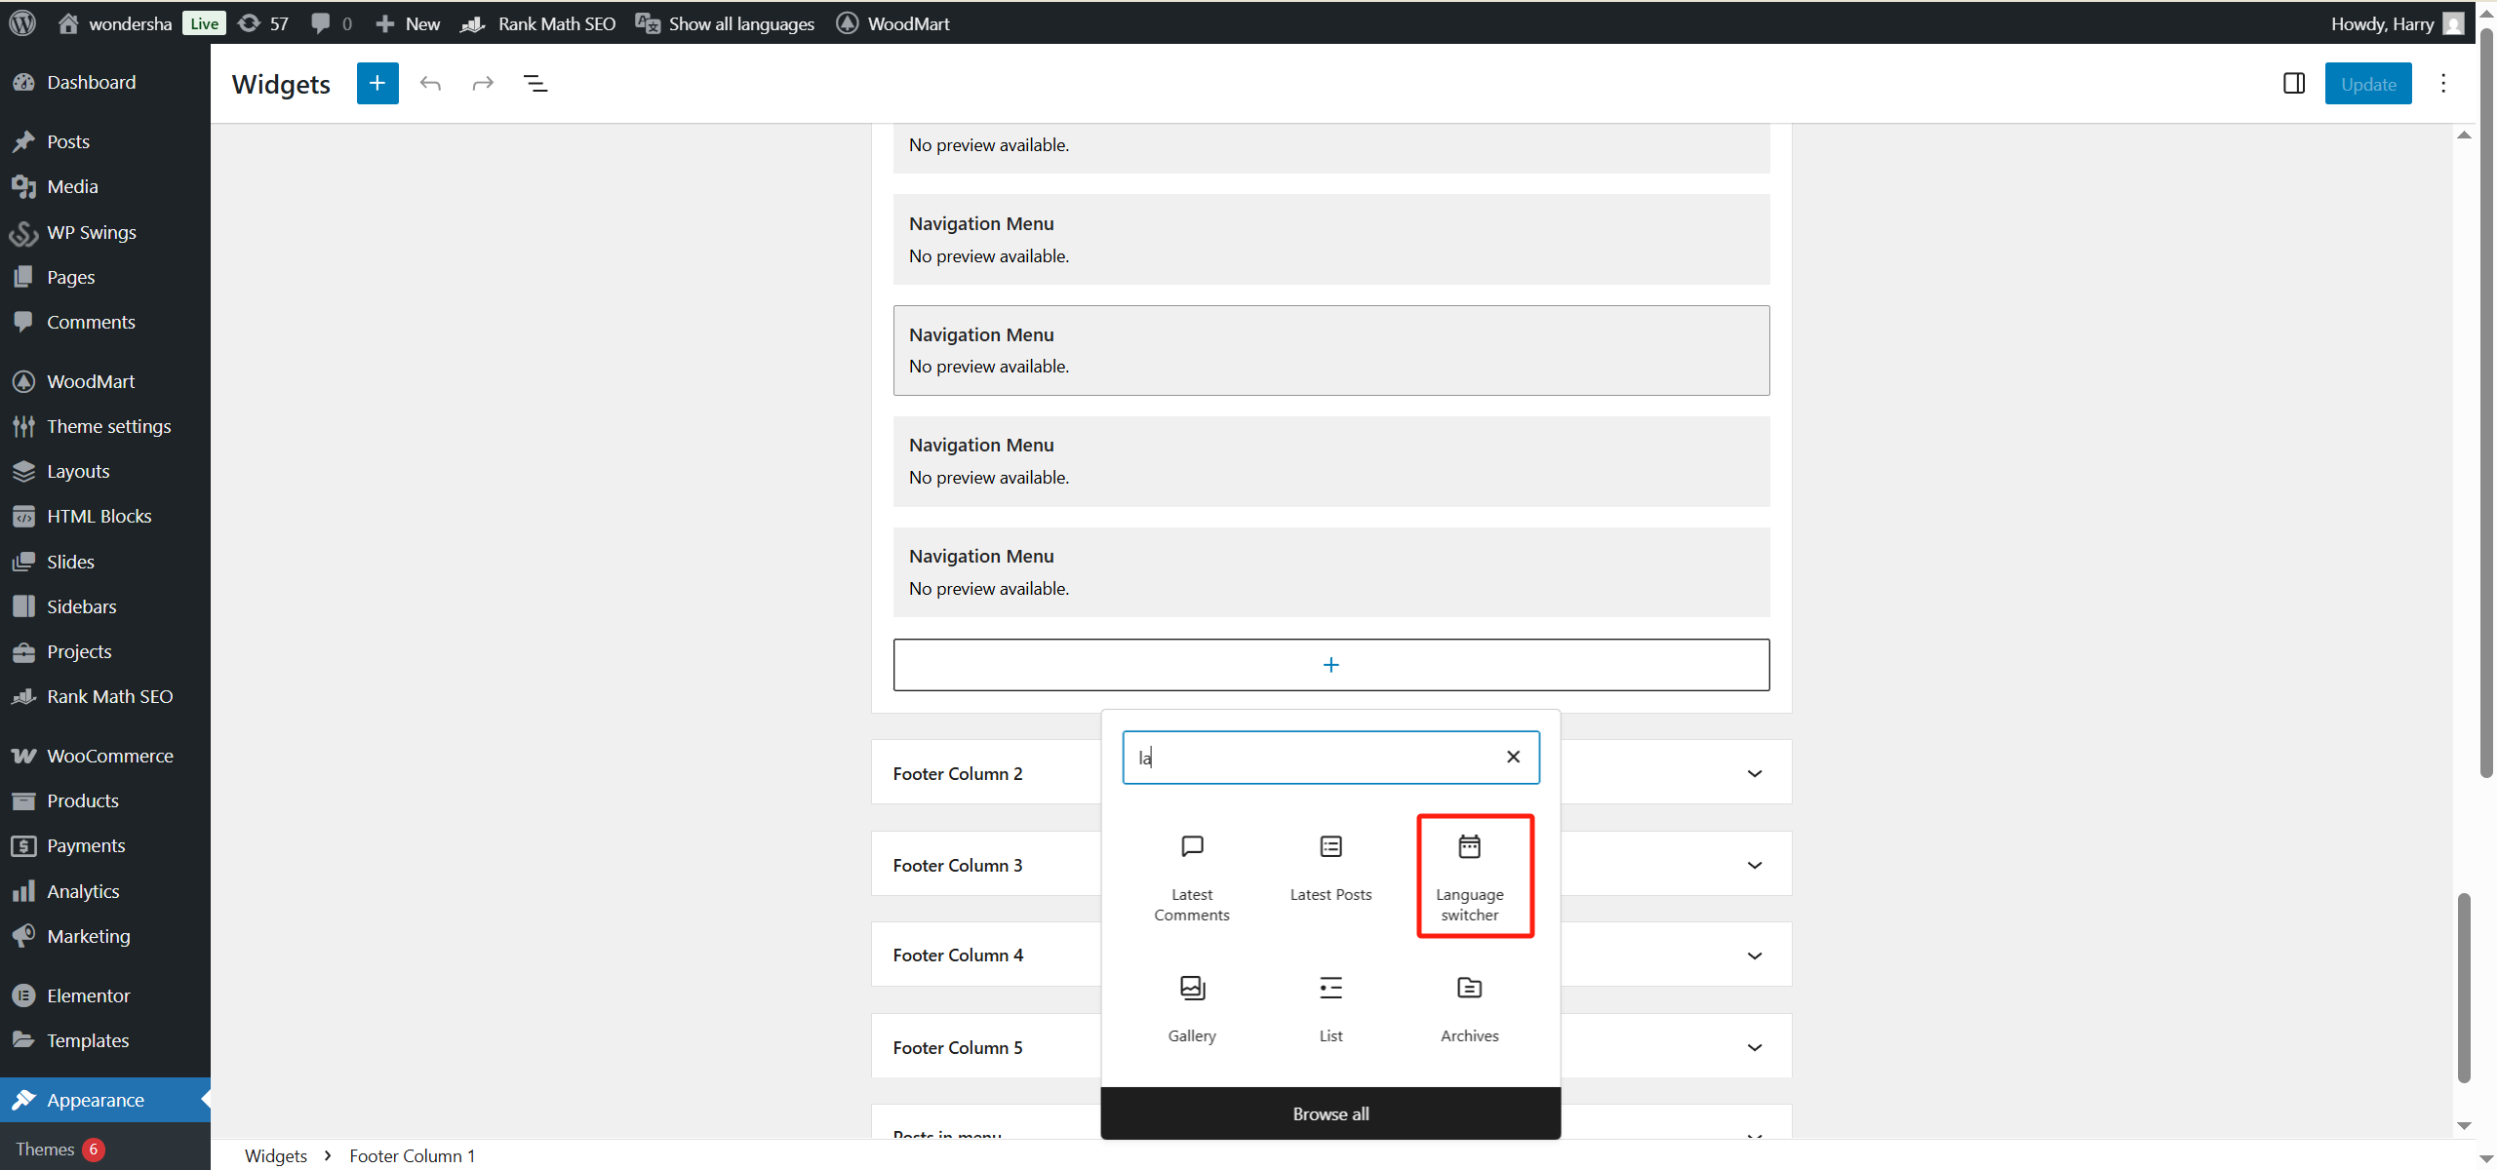Click Browse all blocks
Viewport: 2497px width, 1170px height.
(x=1330, y=1113)
